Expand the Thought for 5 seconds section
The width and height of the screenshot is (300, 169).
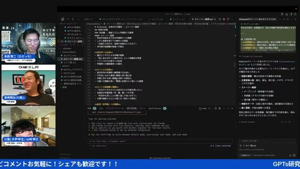pos(252,56)
